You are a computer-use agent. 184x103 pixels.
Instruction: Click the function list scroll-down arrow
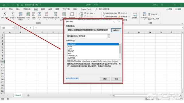point(120,58)
